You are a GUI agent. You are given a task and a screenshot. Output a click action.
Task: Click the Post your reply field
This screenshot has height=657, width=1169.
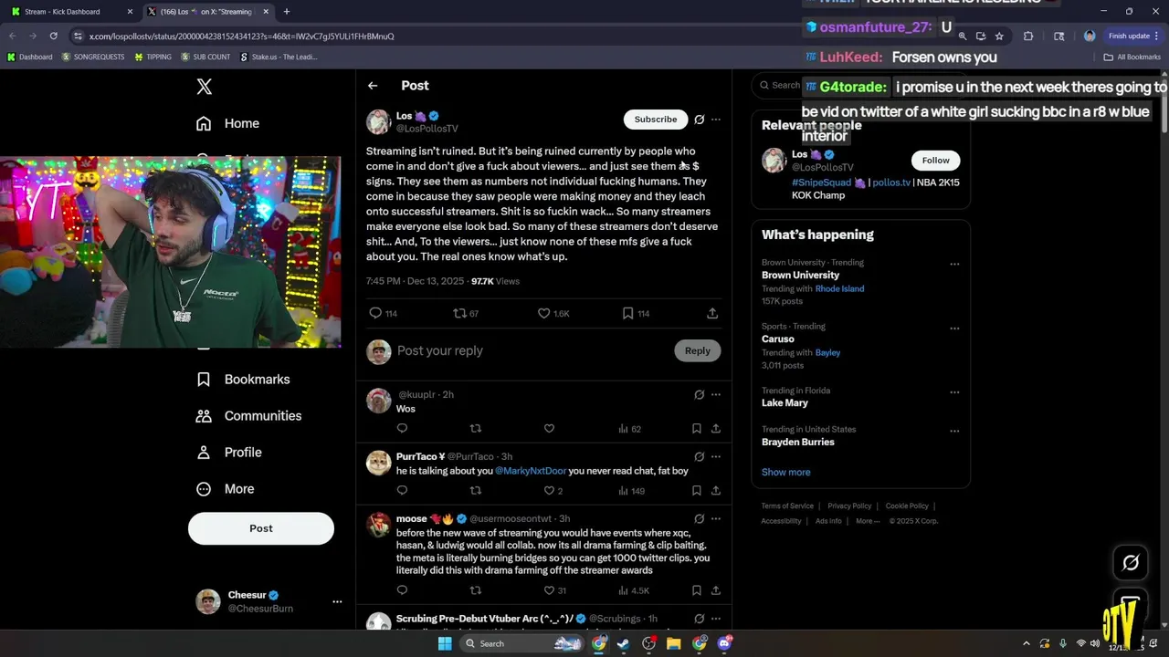tap(532, 350)
